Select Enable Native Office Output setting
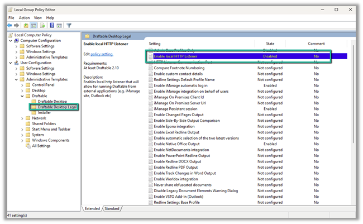363x224 pixels. tap(176, 144)
